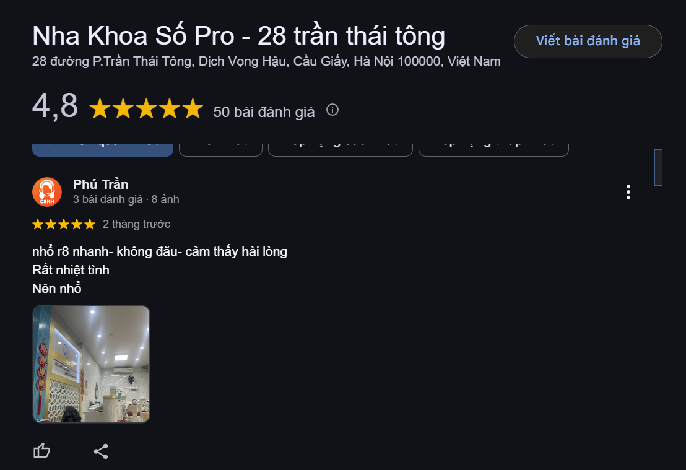
Task: Select the highlighted blue relevance sort chip
Action: point(103,149)
